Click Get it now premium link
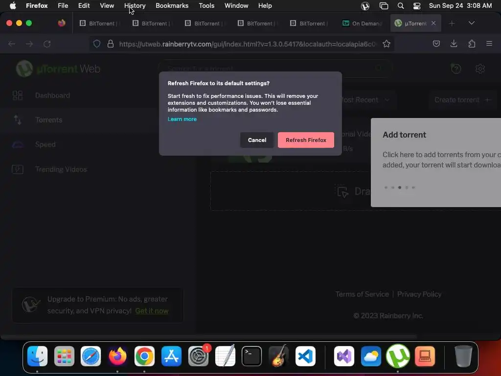Screen dimensions: 501x376 (x=152, y=311)
